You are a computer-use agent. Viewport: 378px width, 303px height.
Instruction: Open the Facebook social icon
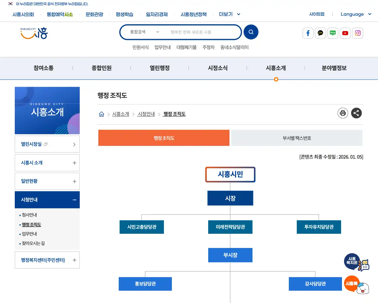coord(308,33)
